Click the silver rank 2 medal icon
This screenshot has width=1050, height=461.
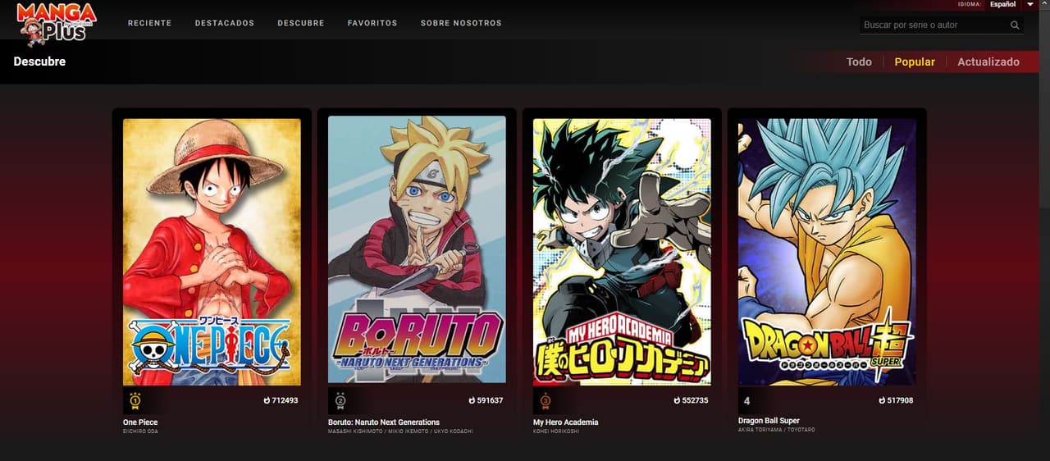(340, 401)
